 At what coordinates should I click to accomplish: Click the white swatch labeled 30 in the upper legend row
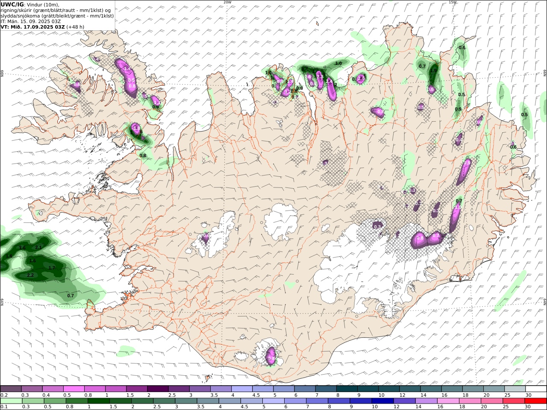(536, 389)
